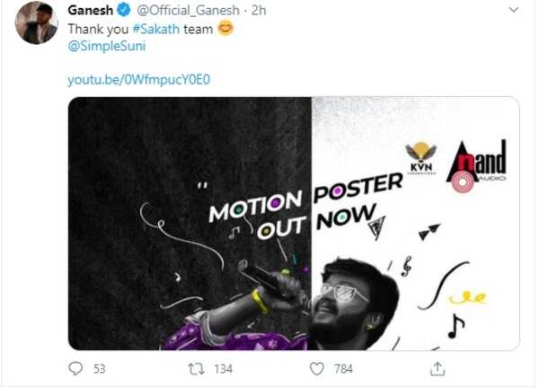Click the 53 replies count
Image resolution: width=539 pixels, height=388 pixels.
pos(99,368)
